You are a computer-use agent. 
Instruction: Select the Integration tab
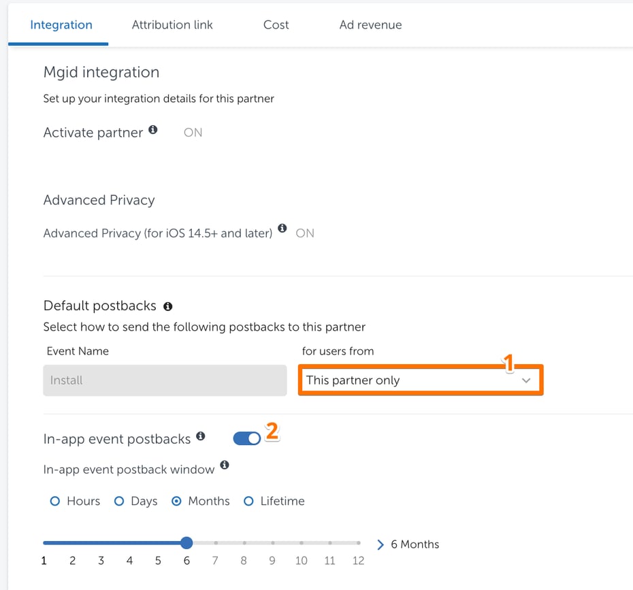(x=61, y=24)
